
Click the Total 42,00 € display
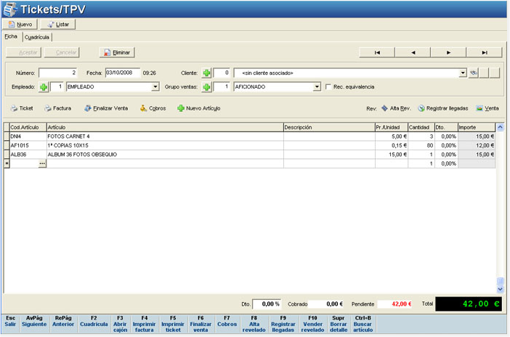469,304
